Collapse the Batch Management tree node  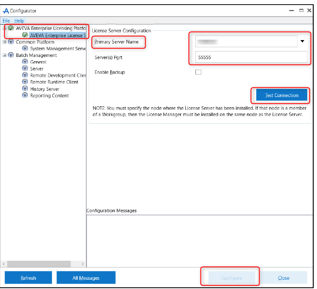point(5,55)
